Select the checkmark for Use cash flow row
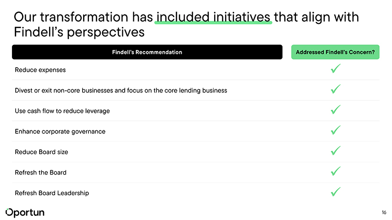Image resolution: width=392 pixels, height=220 pixels. pos(335,110)
